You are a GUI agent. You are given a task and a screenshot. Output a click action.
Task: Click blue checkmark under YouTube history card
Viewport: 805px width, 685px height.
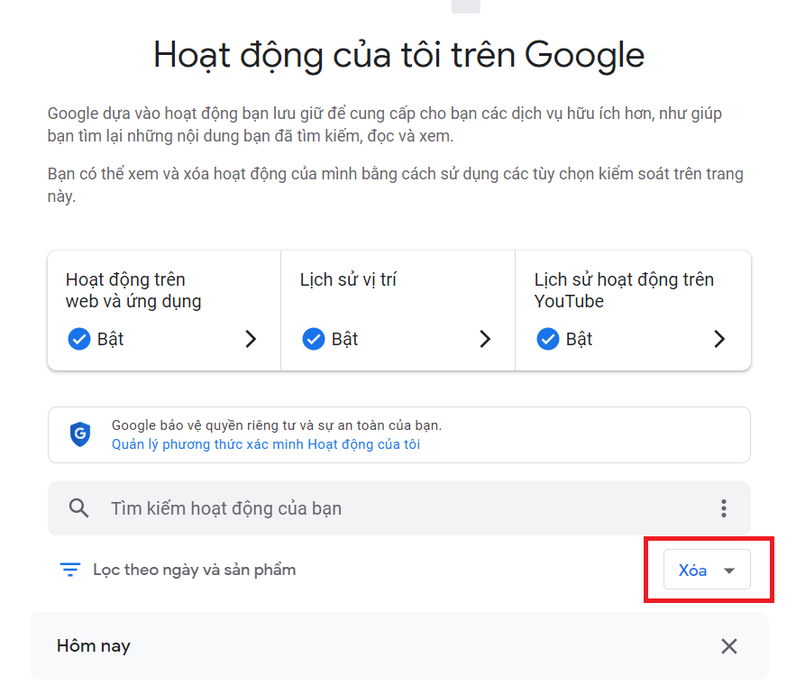[548, 339]
